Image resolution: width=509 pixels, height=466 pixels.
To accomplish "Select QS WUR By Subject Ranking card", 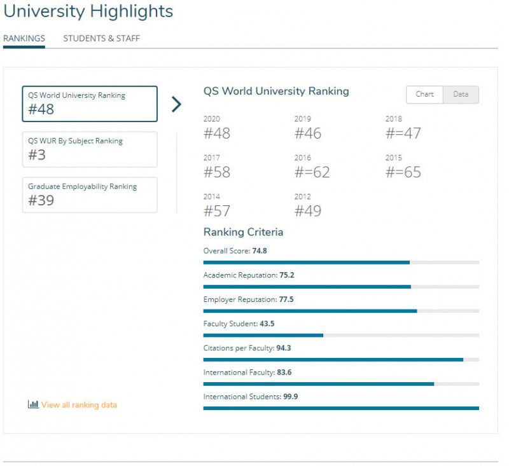I will [x=90, y=149].
